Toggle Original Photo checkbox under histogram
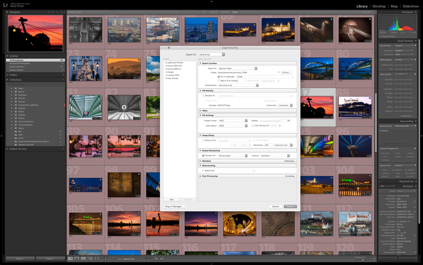 381,37
